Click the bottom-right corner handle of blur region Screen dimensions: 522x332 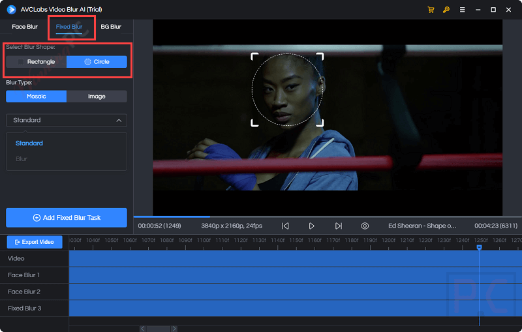click(320, 123)
